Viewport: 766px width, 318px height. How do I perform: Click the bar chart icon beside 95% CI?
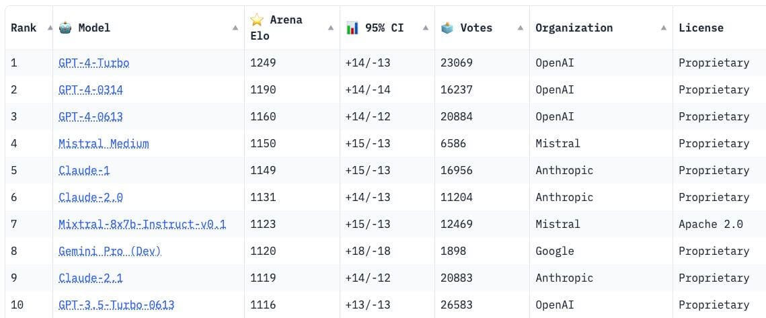click(x=352, y=28)
